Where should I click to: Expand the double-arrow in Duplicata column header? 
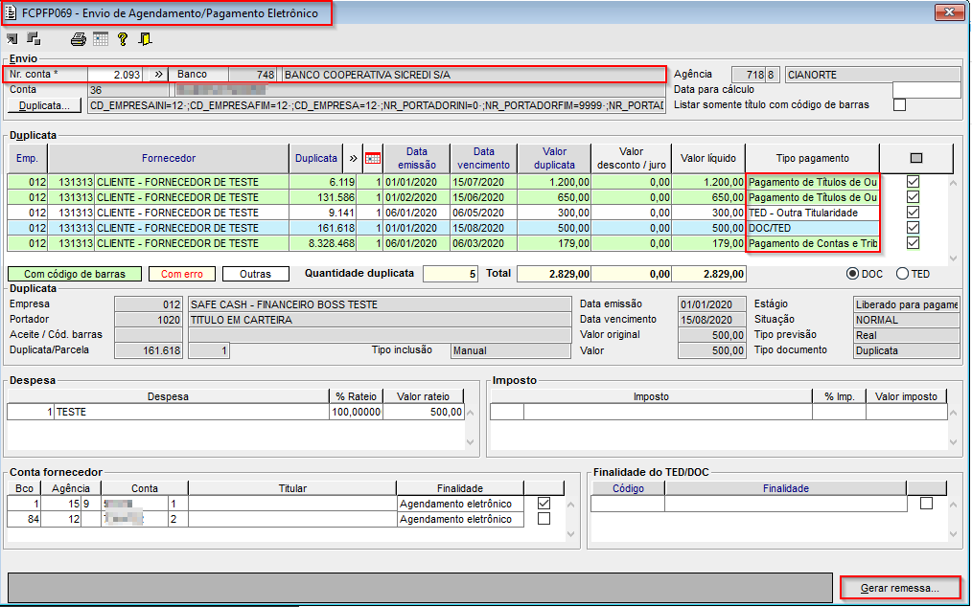(353, 158)
